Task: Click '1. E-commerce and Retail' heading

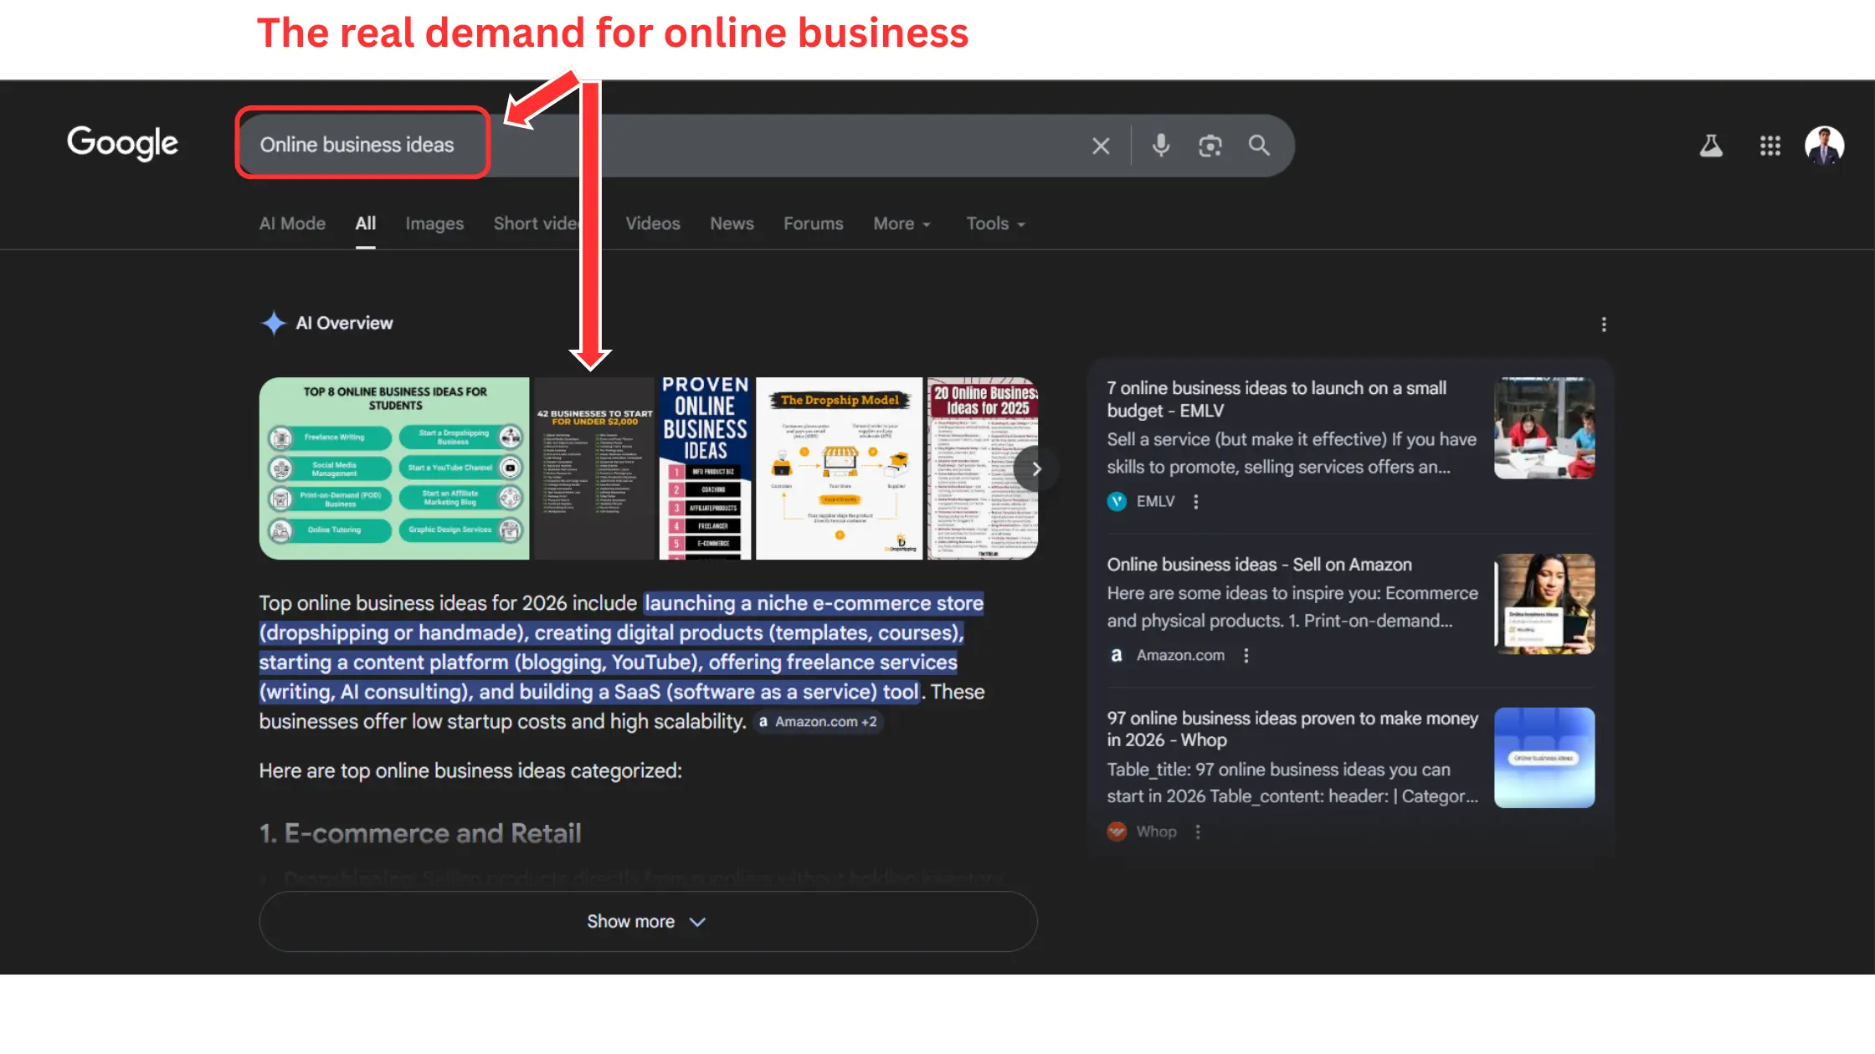Action: click(x=420, y=833)
